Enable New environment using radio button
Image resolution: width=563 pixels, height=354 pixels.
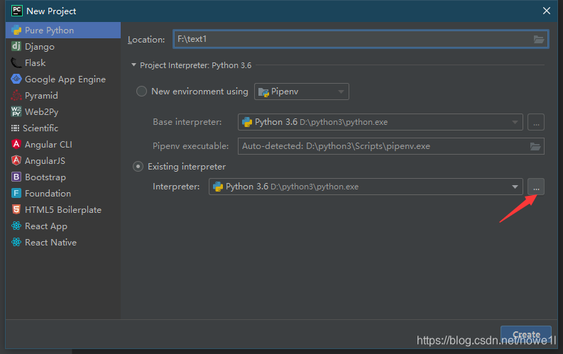(x=141, y=91)
